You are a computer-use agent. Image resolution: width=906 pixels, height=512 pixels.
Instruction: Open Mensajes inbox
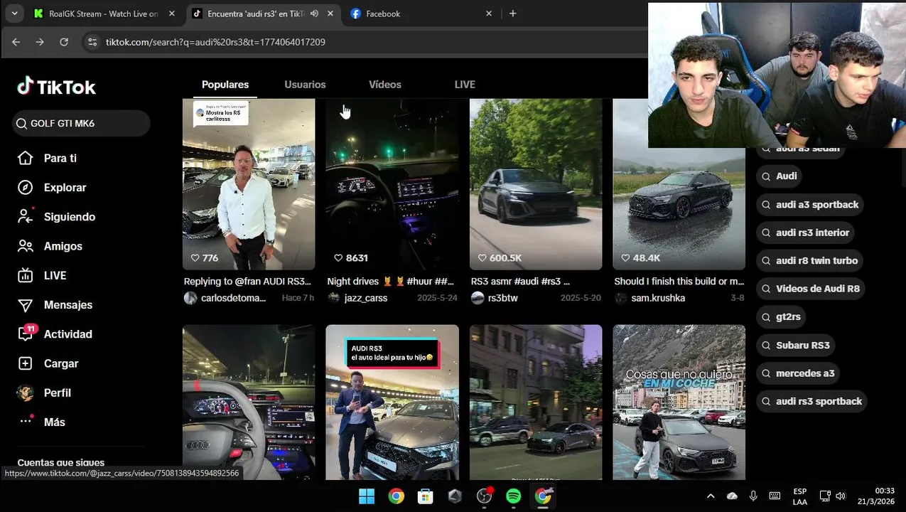pos(55,305)
